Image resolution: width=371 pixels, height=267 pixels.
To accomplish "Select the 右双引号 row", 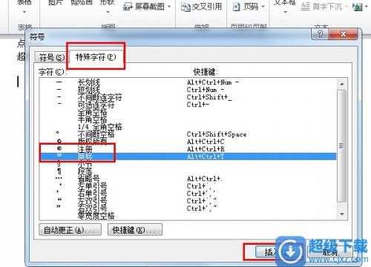I will 188,208.
